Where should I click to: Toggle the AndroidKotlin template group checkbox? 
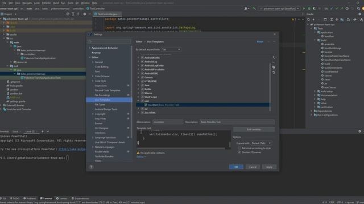(142, 58)
